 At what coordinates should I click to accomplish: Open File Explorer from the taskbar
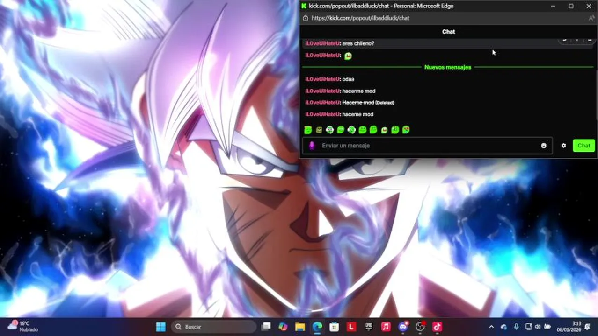[300, 327]
